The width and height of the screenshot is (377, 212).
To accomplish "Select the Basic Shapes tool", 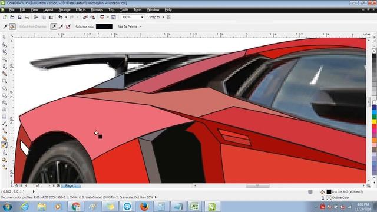I will coord(4,102).
